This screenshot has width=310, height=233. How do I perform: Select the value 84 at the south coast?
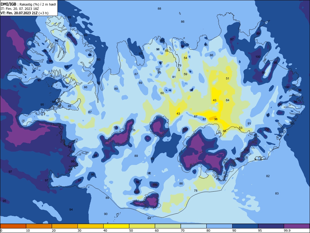(x=149, y=218)
